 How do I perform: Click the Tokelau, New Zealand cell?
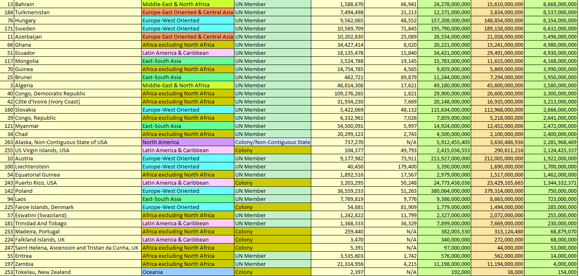tap(78, 272)
